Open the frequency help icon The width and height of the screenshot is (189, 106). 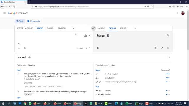pos(169,70)
